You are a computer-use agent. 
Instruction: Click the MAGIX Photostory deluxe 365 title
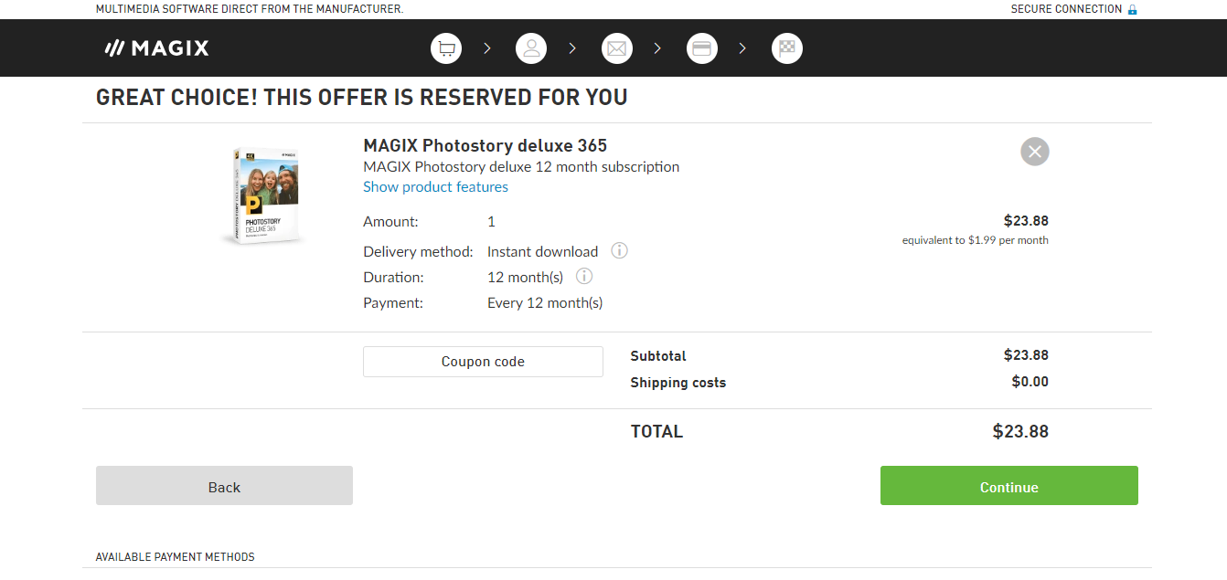point(485,145)
